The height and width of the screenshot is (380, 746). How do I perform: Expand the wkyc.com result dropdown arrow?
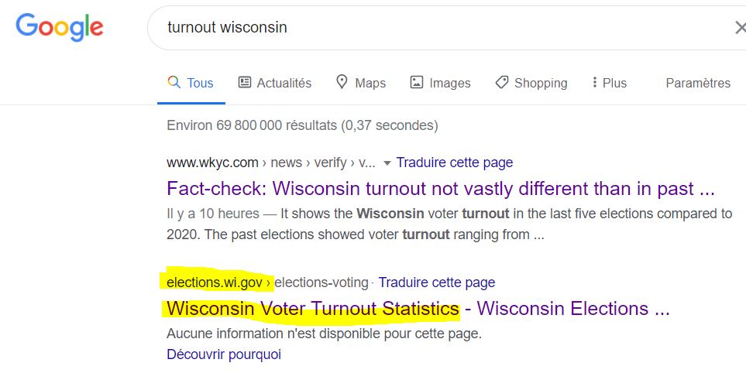tap(387, 163)
